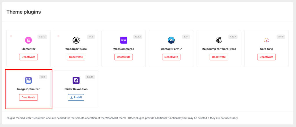The height and width of the screenshot is (127, 296).
Task: Deactivate the Image Optimizer plugin
Action: 28,97
